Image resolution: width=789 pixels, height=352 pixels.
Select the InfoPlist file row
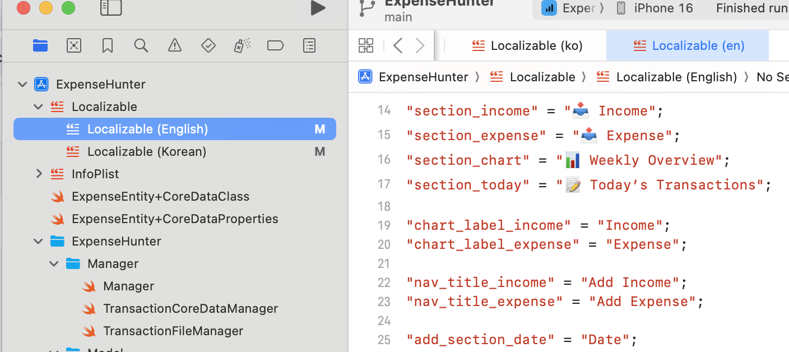(x=175, y=174)
